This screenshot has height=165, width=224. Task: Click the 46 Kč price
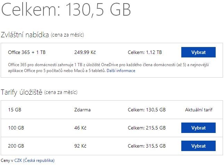click(x=80, y=128)
